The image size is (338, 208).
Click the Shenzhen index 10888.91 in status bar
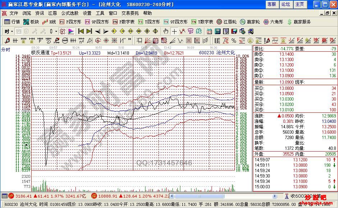click(108, 196)
